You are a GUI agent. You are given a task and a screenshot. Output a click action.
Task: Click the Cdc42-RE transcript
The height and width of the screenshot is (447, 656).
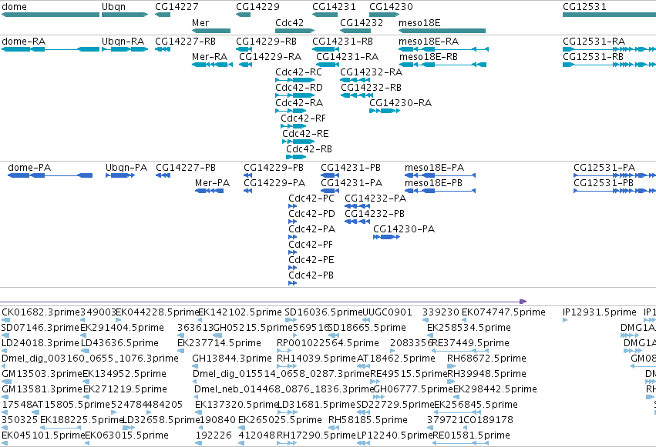tap(298, 142)
